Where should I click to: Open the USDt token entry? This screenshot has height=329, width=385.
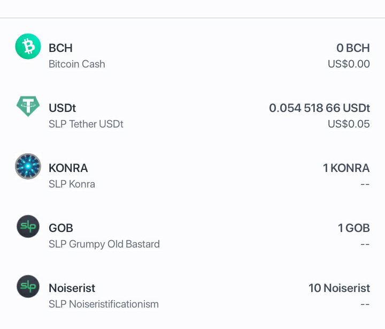tap(192, 116)
